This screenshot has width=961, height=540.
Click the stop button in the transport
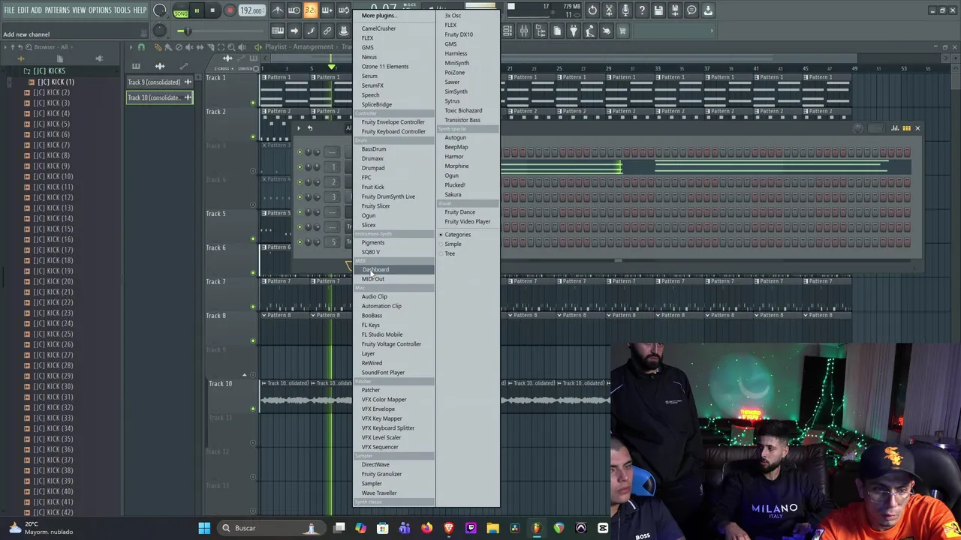tap(212, 10)
